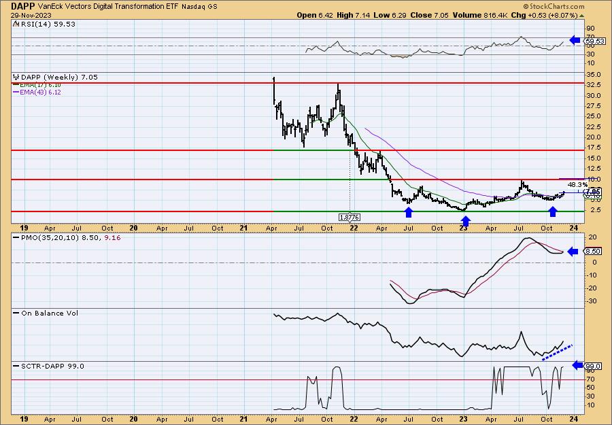Click the 17.5 price axis label

593,148
